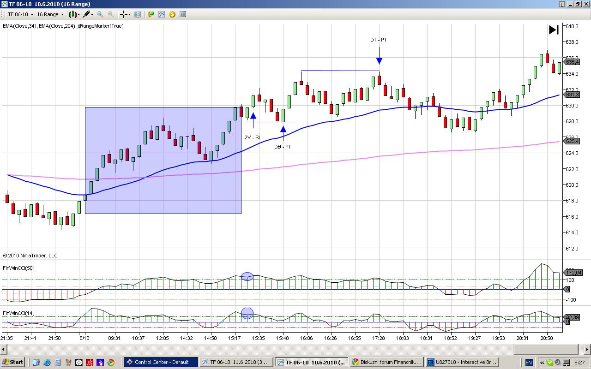Screen dimensions: 591x369
Task: Click the 631,3 EMA price marker
Action: 572,95
